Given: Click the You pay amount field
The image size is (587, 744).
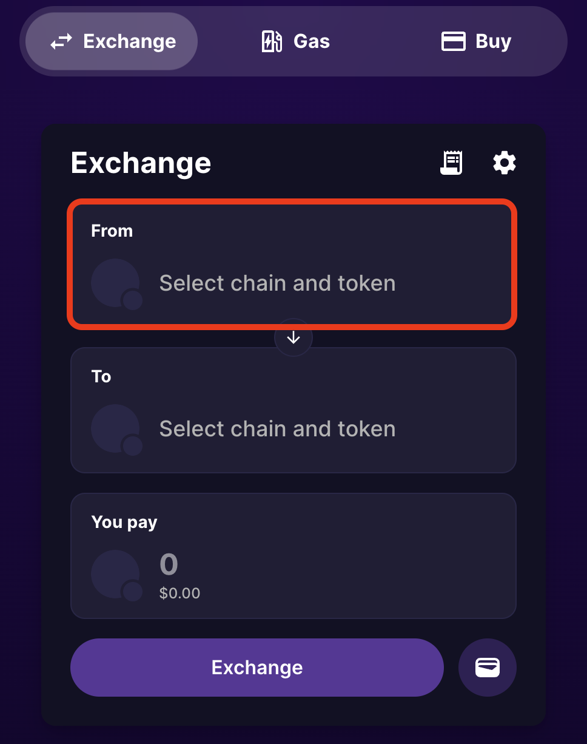Looking at the screenshot, I should tap(169, 565).
